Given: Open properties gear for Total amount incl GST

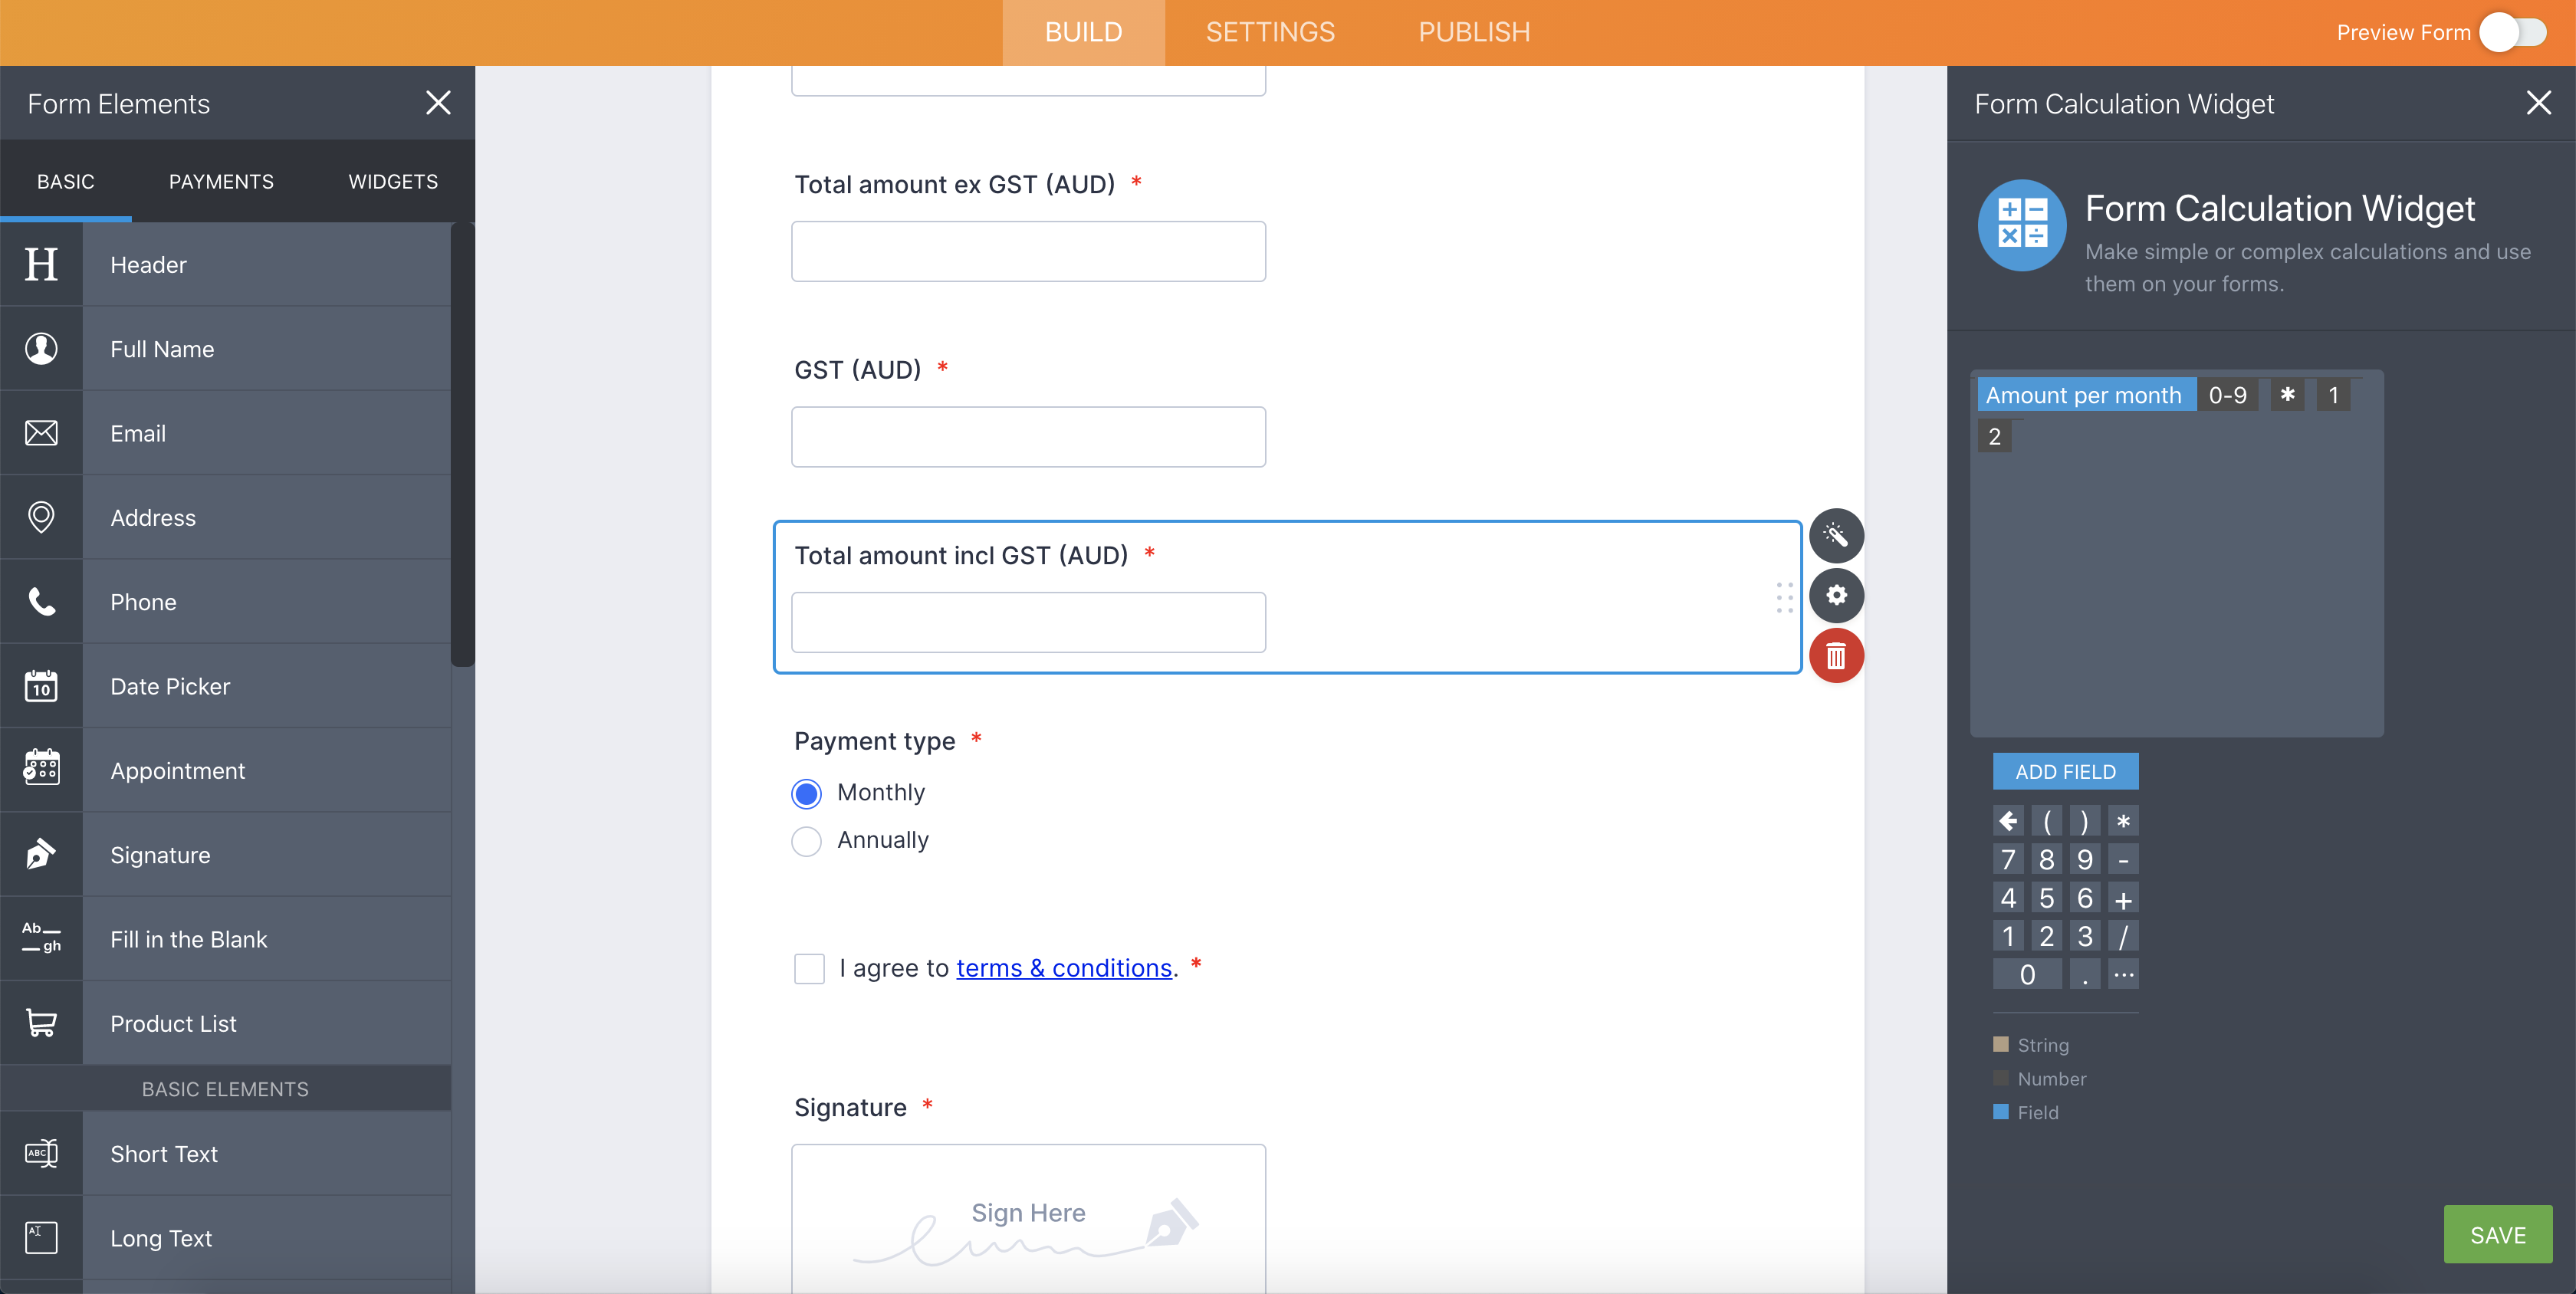Looking at the screenshot, I should point(1836,596).
